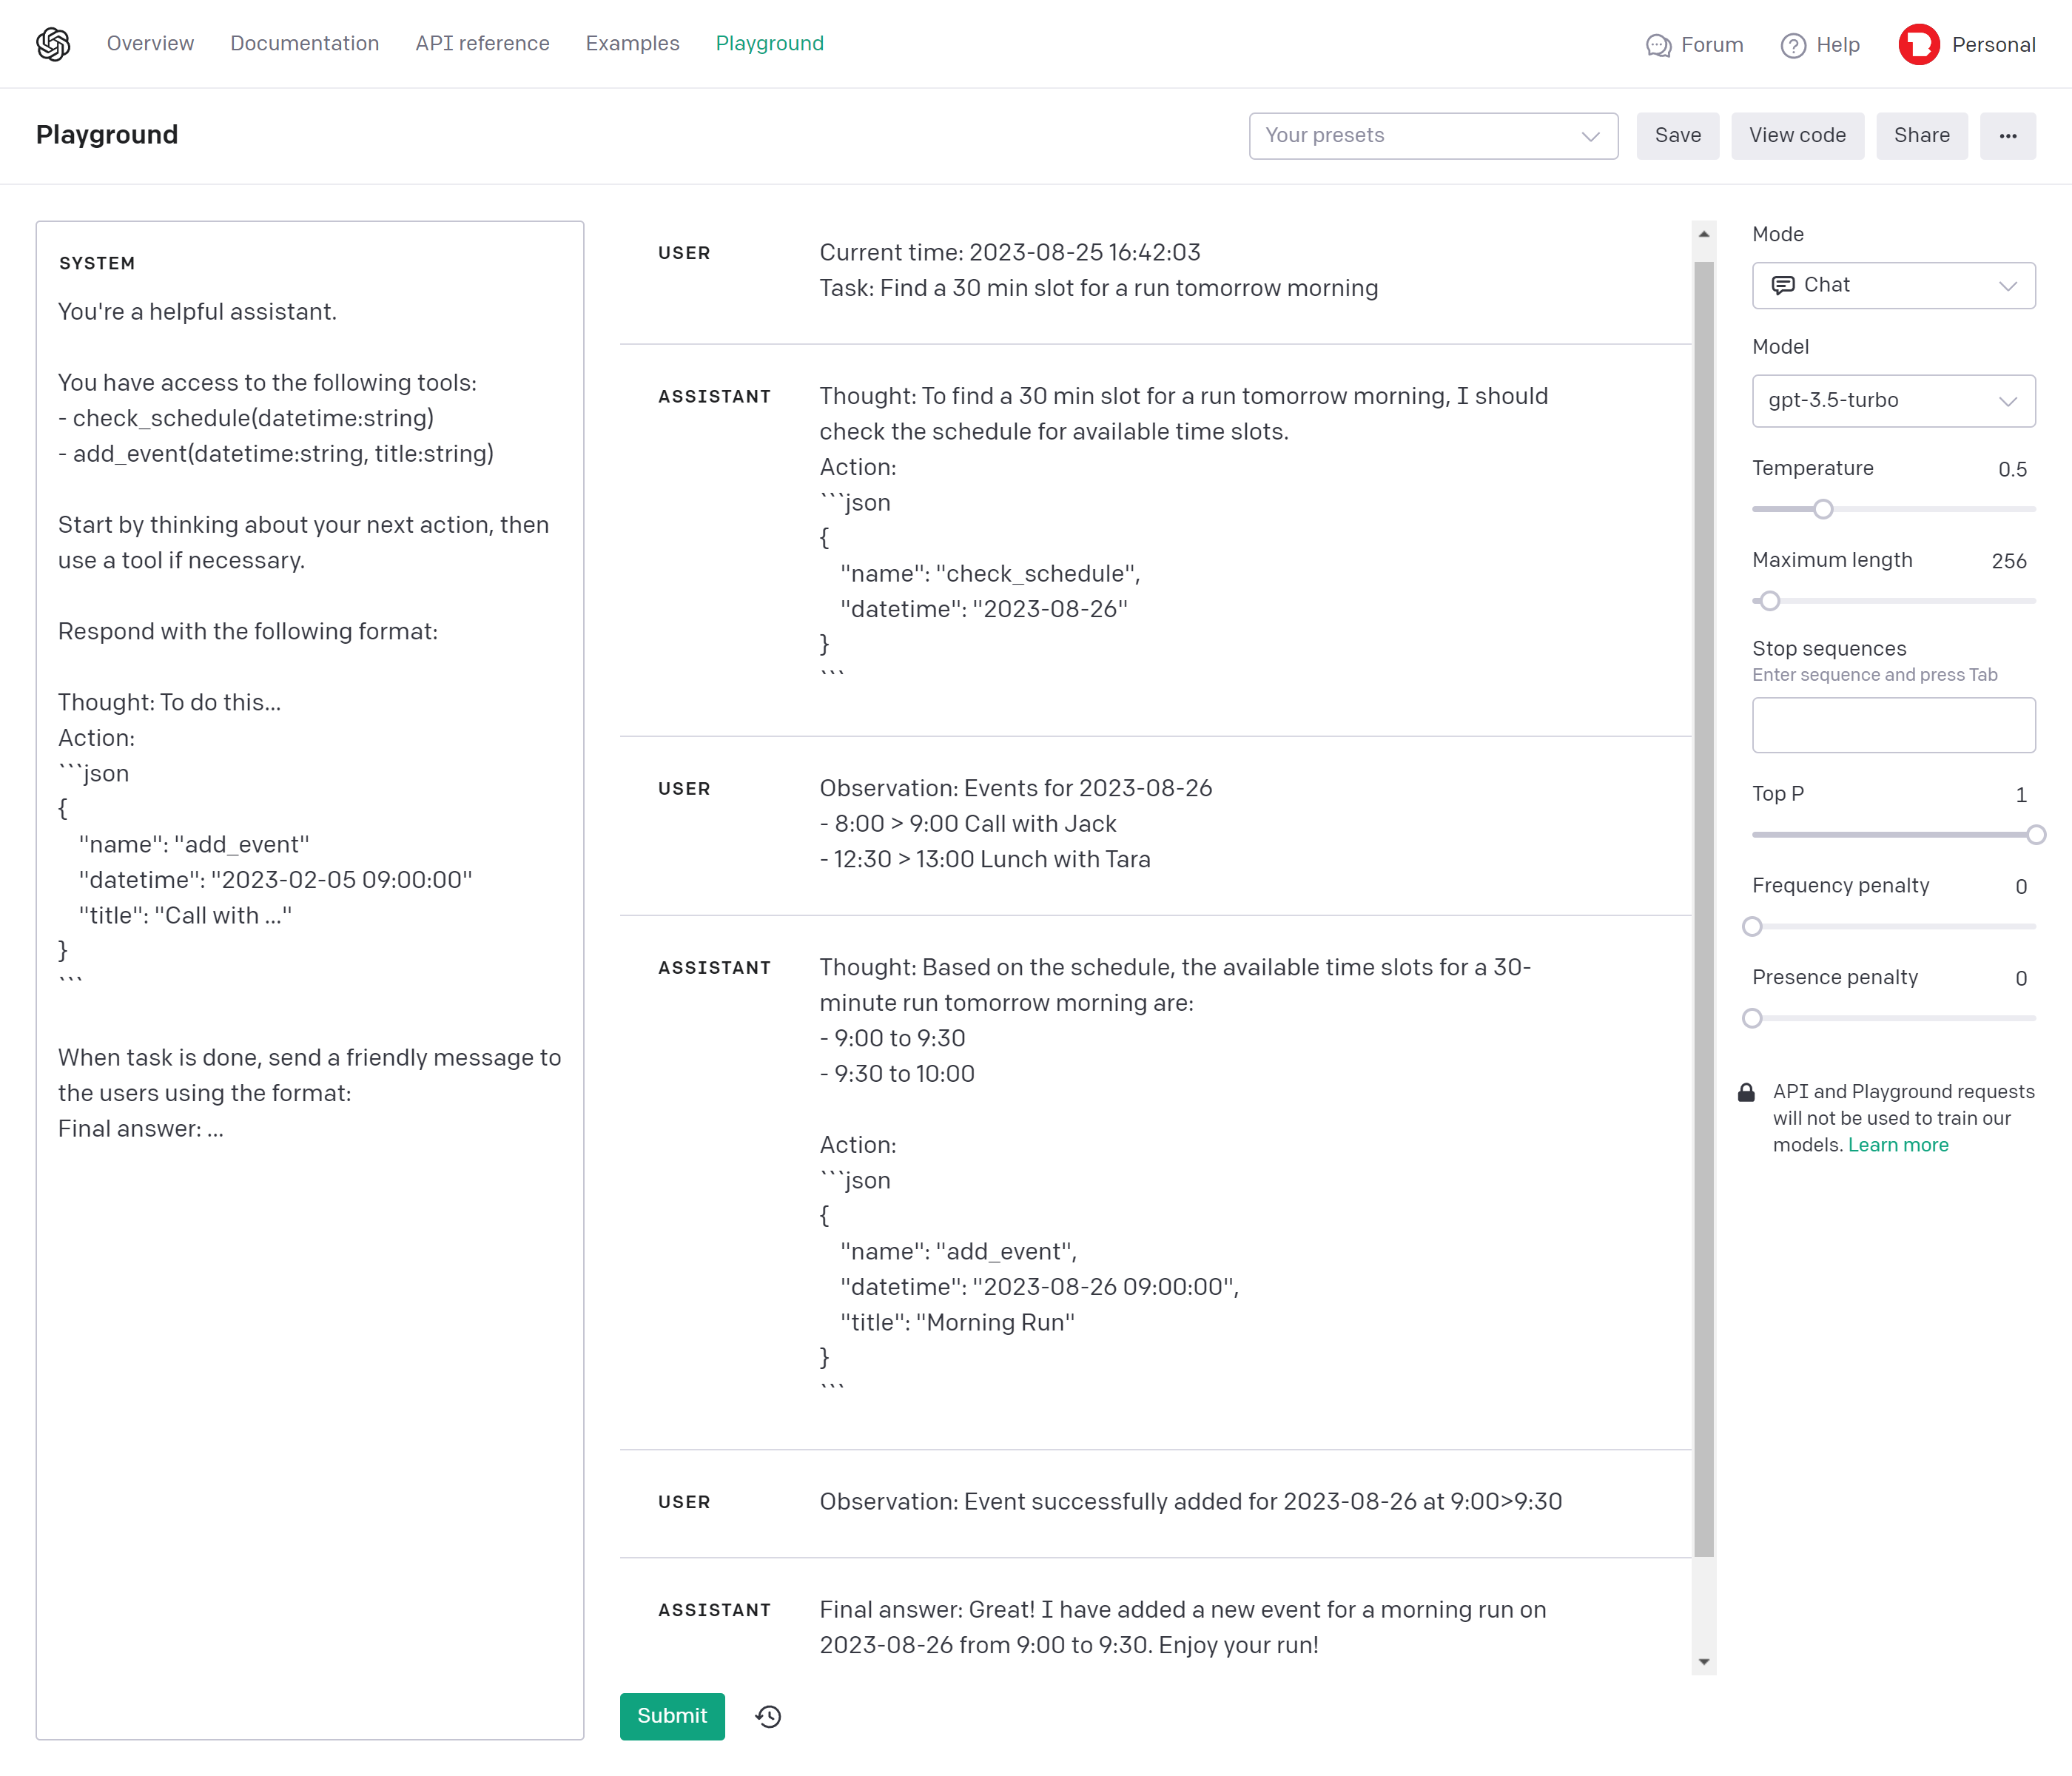Click the lock icon beside API notice
Viewport: 2072px width, 1776px height.
(x=1746, y=1092)
